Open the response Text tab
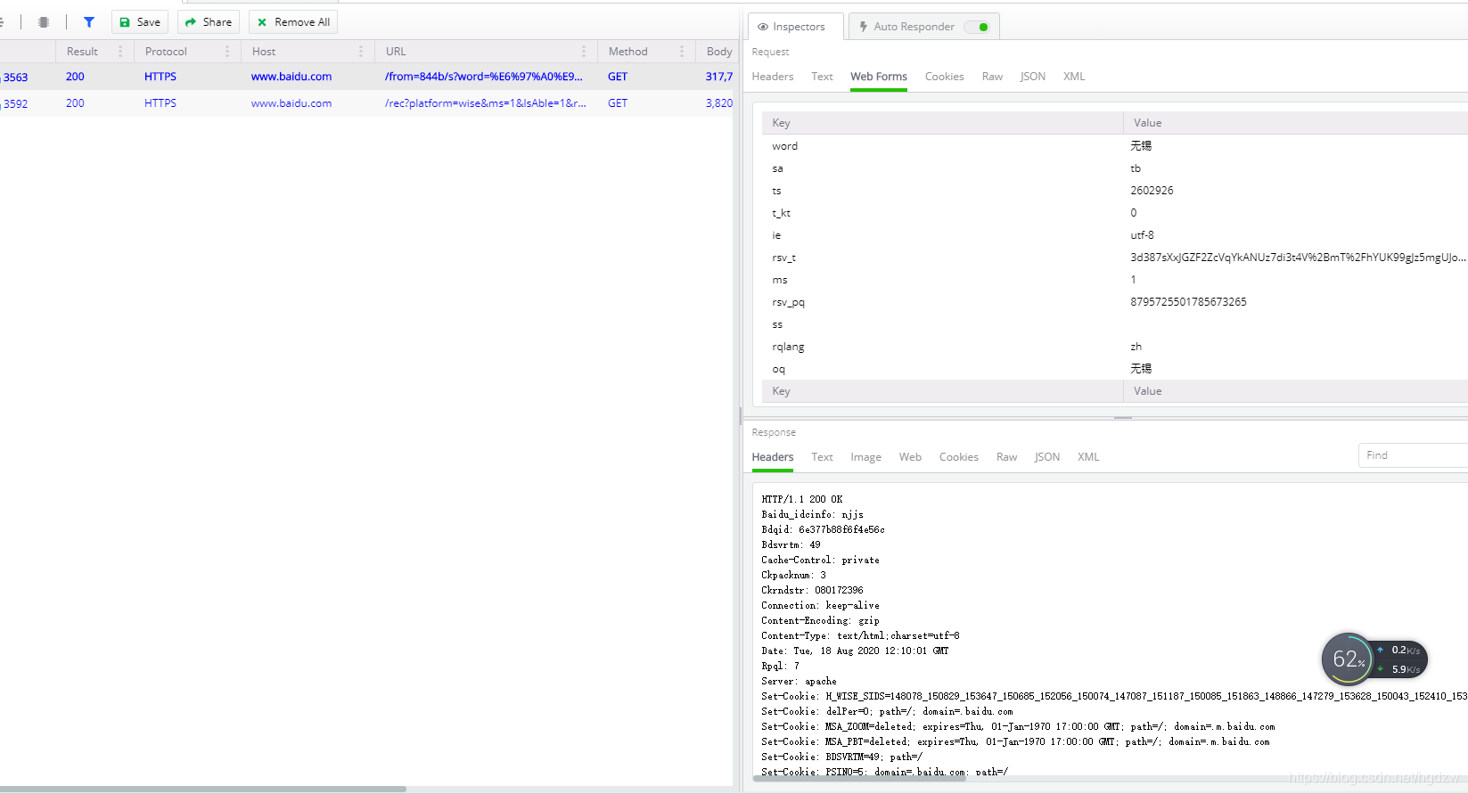Screen dimensions: 1468x794 822,457
